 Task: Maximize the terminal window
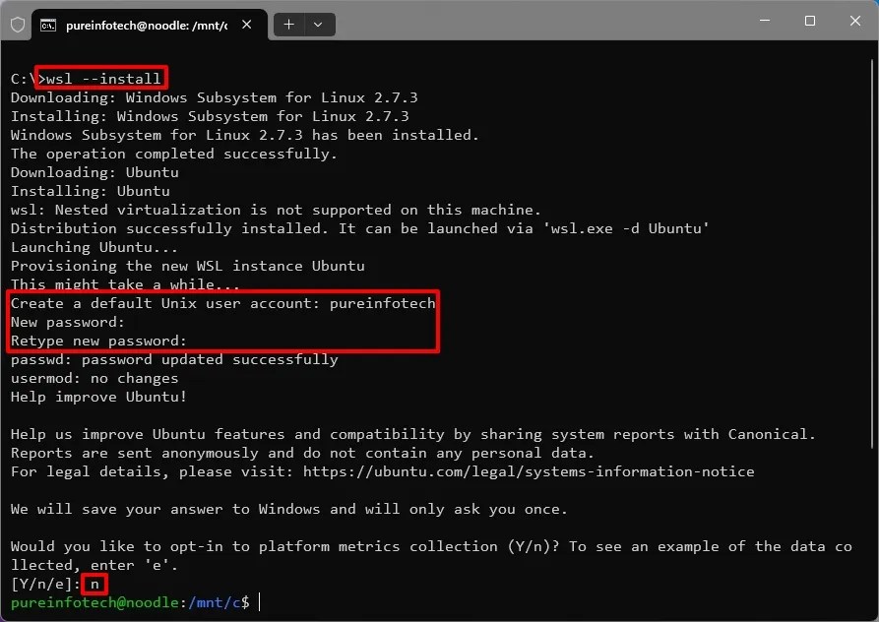[x=810, y=21]
